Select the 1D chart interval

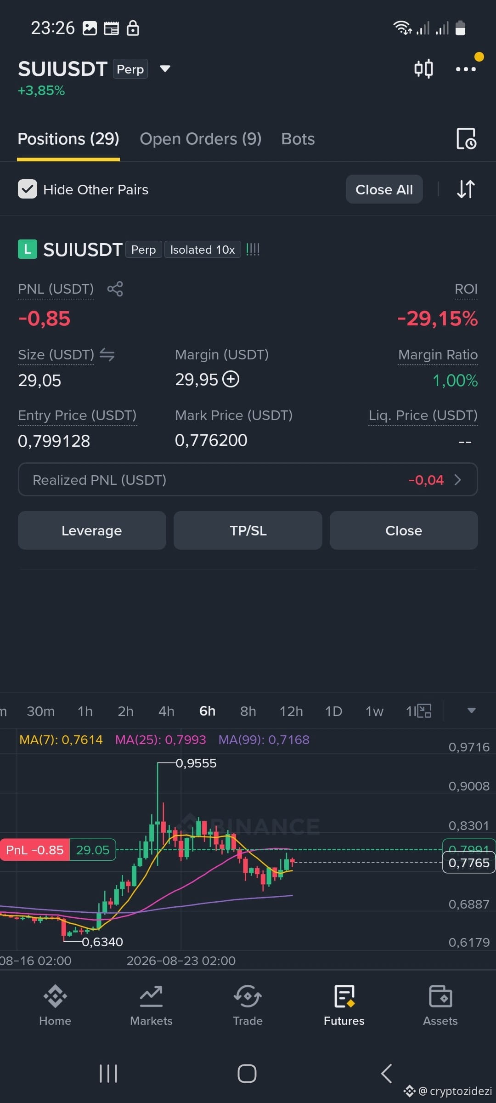pyautogui.click(x=333, y=711)
